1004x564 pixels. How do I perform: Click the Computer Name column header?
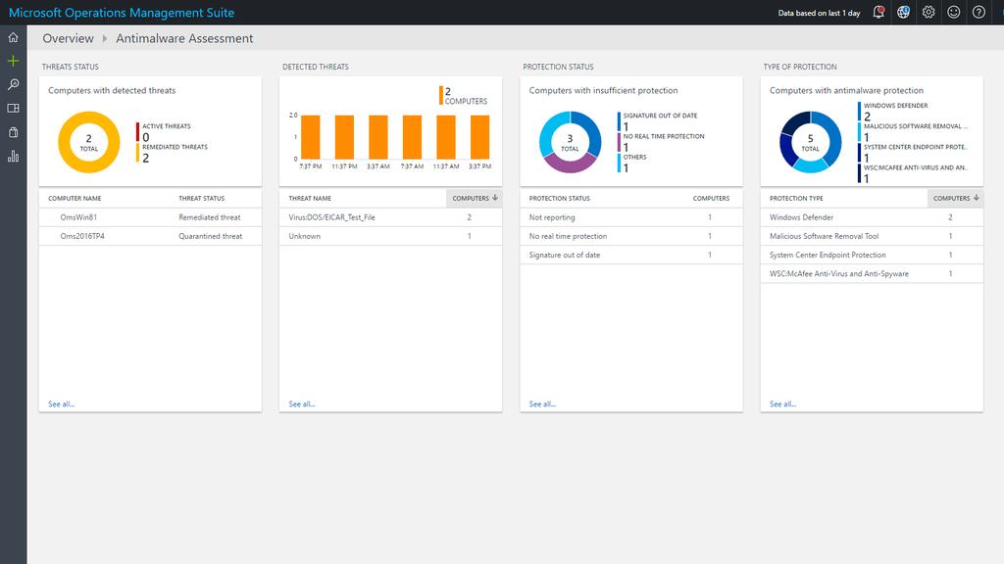75,198
